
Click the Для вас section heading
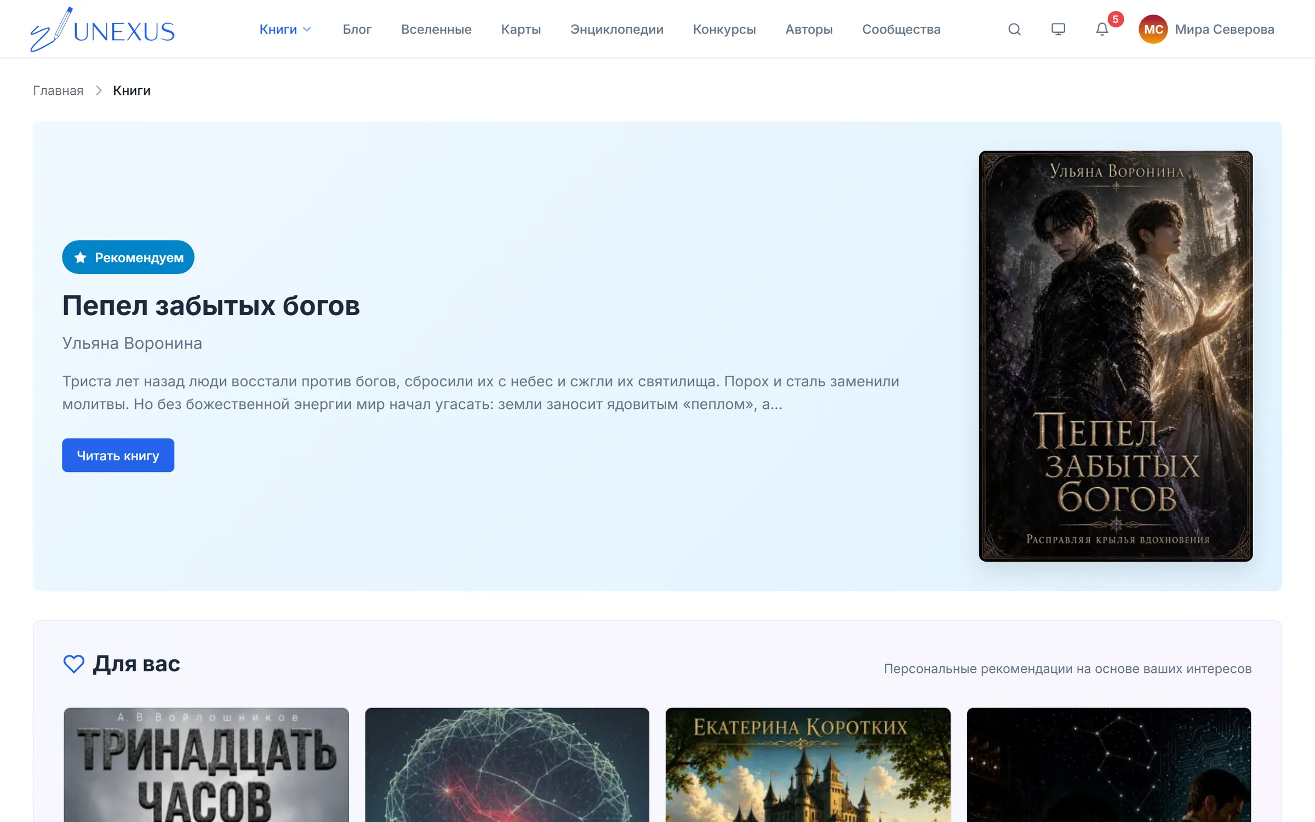(x=136, y=664)
